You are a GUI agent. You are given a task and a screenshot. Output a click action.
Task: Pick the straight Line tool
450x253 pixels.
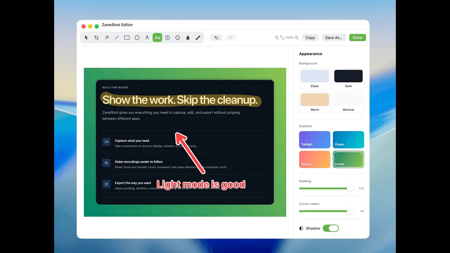pos(117,38)
